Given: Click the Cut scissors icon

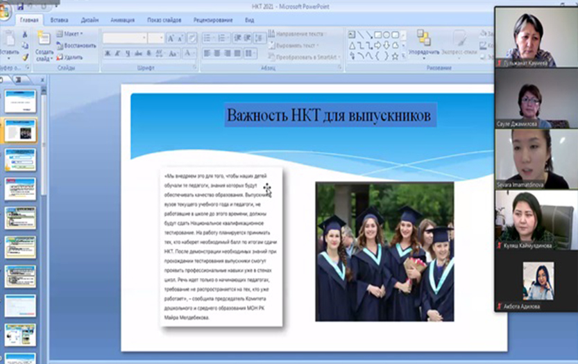Looking at the screenshot, I should [x=25, y=34].
